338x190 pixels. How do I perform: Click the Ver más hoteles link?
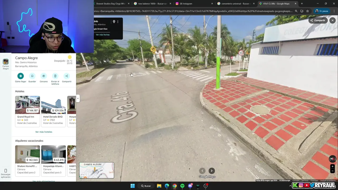pos(44,132)
